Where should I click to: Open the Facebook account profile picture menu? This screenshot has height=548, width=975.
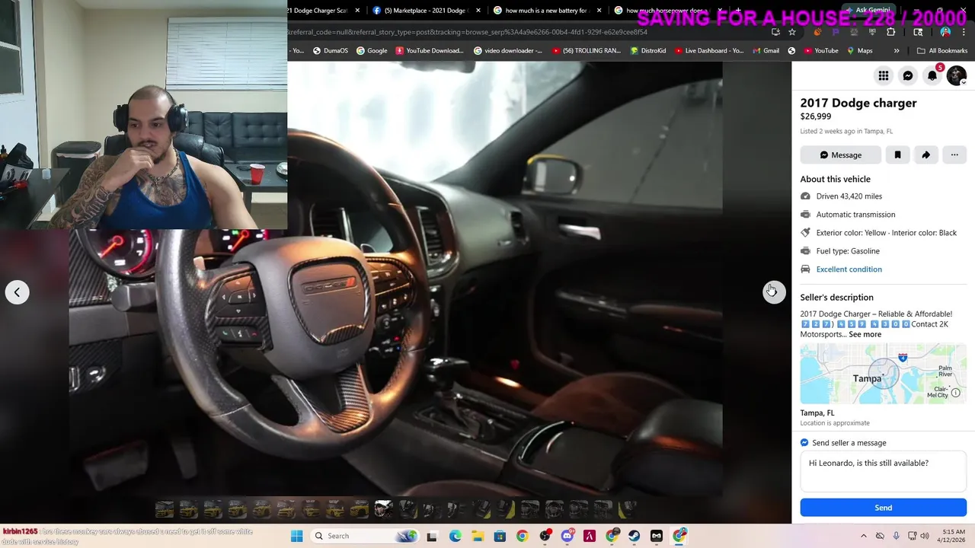pyautogui.click(x=956, y=75)
